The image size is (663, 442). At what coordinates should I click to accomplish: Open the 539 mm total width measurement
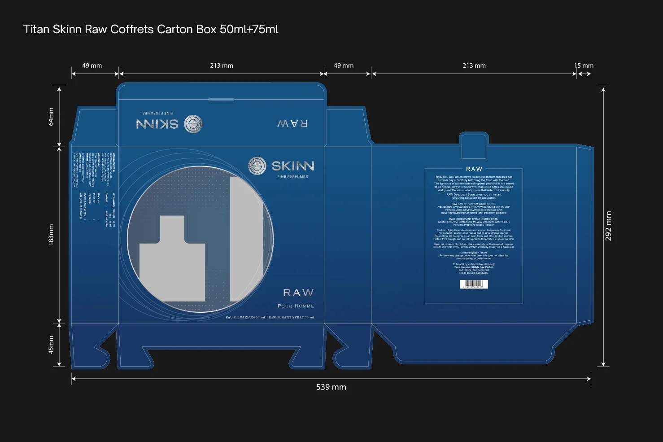point(331,387)
